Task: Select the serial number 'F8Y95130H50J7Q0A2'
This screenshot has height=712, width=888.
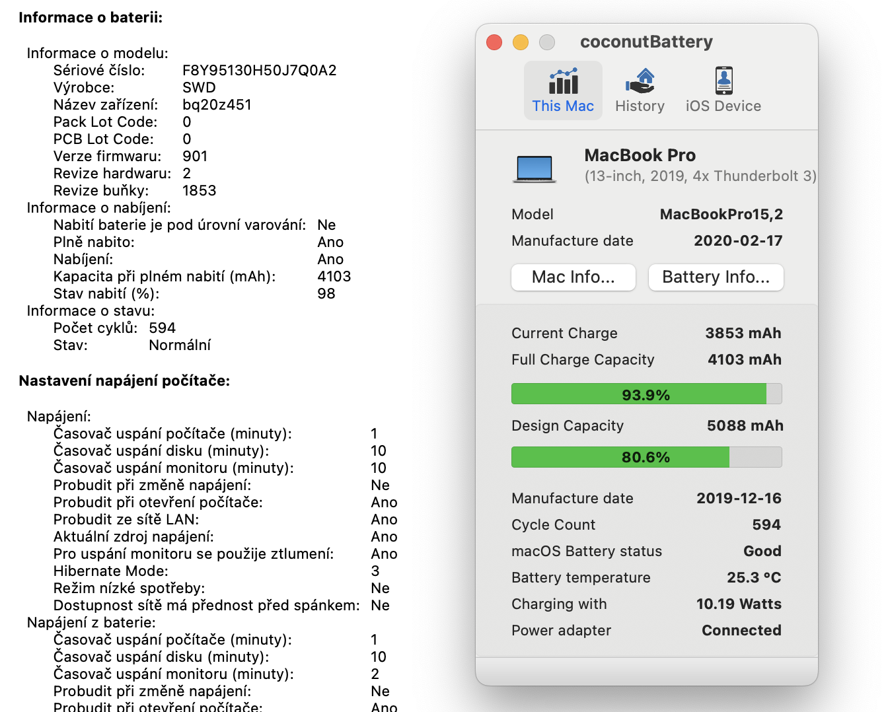Action: click(x=260, y=71)
